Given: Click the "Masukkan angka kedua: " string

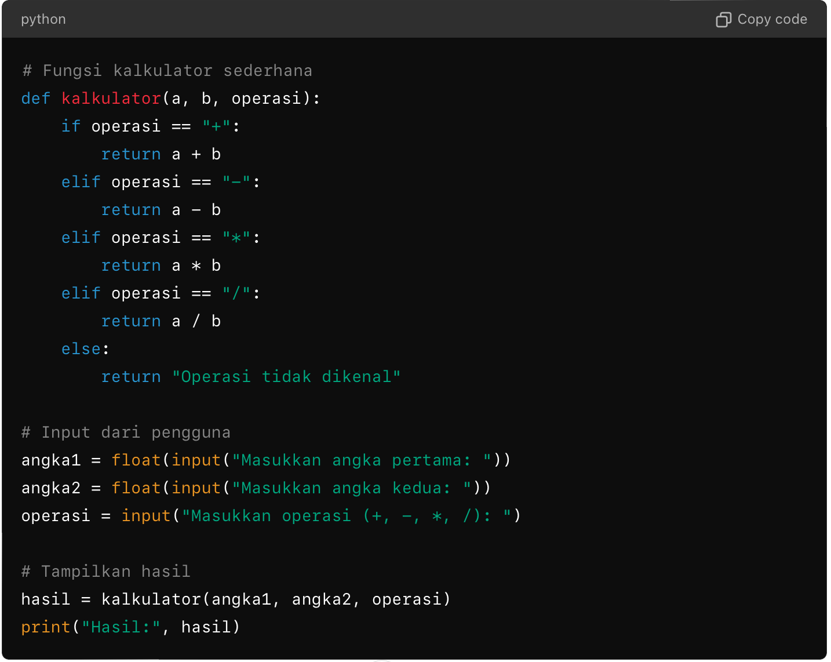Looking at the screenshot, I should coord(352,488).
